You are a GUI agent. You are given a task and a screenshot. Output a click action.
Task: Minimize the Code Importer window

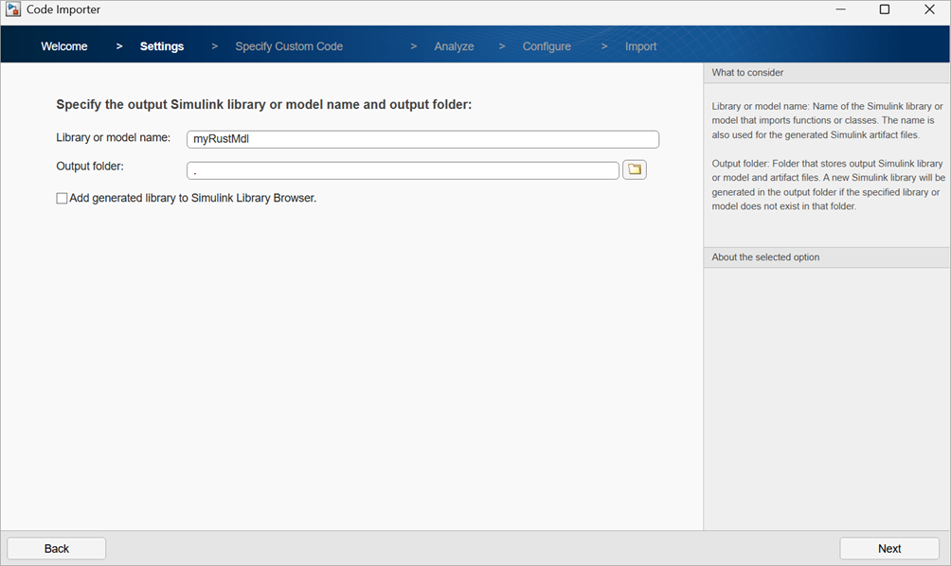pos(840,9)
